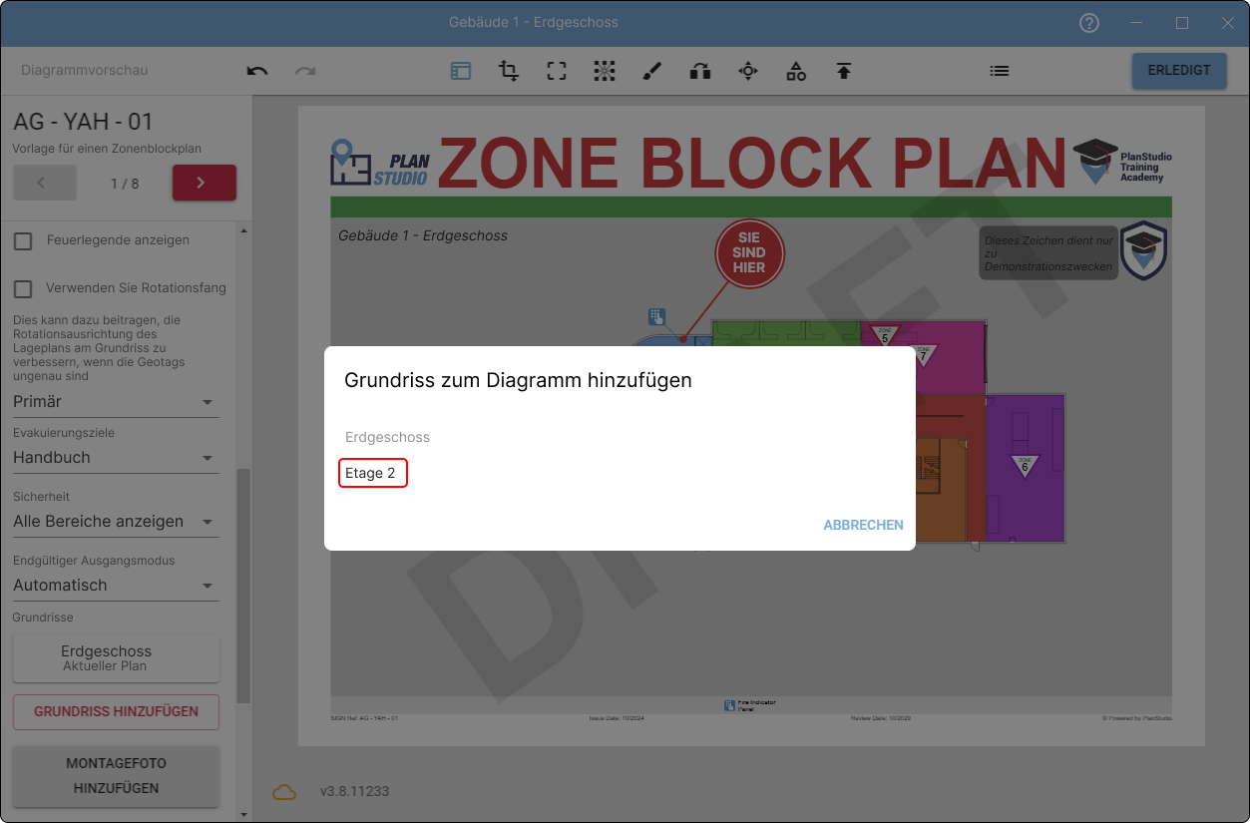This screenshot has width=1250, height=823.
Task: Click the cloud sync status icon
Action: 284,792
